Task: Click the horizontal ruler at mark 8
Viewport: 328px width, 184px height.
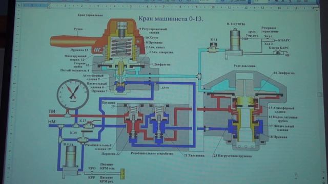Action: [x=180, y=7]
